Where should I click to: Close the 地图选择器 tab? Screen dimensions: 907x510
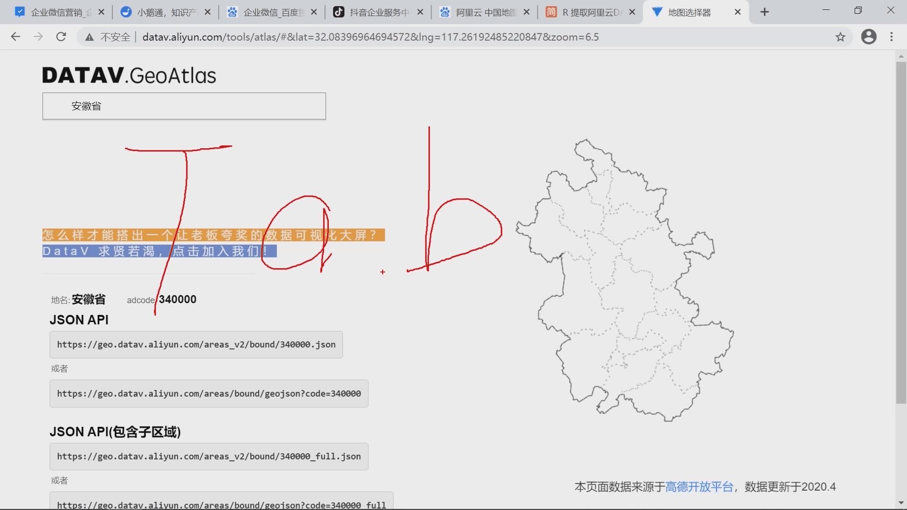tap(737, 12)
